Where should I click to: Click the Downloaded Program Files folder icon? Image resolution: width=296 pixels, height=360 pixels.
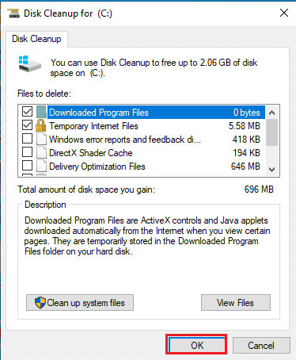pos(41,112)
